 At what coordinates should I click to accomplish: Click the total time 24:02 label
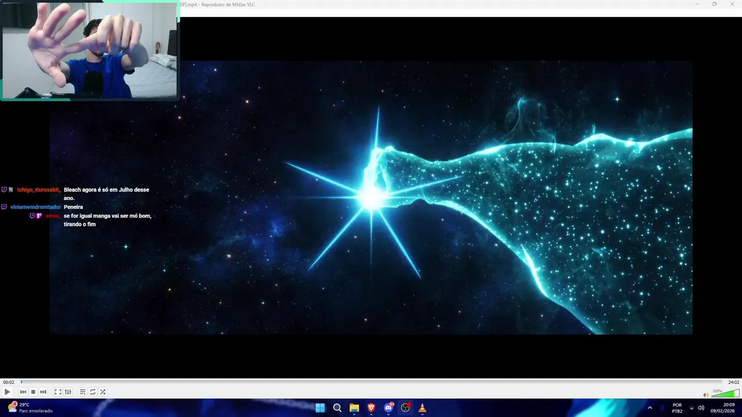tap(734, 382)
